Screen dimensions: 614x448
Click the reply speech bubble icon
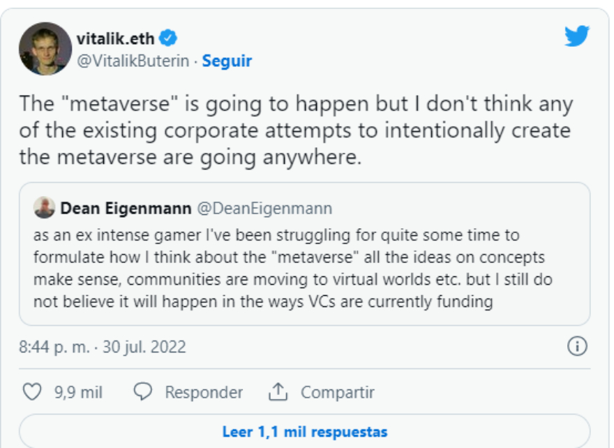[x=143, y=392]
